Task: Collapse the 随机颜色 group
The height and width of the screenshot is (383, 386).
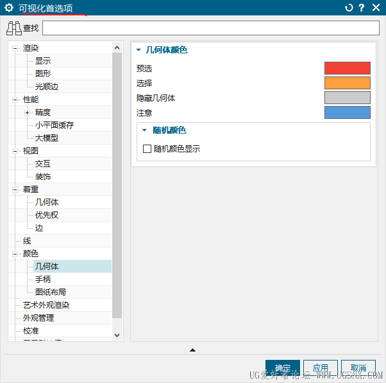Action: tap(144, 130)
